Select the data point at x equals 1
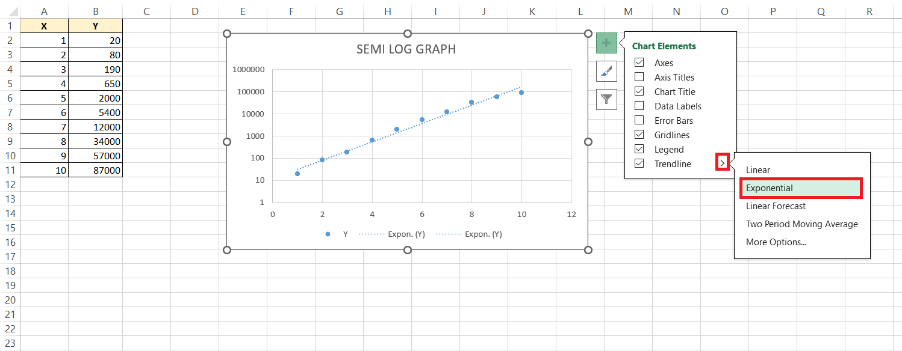The image size is (902, 351). click(x=297, y=174)
